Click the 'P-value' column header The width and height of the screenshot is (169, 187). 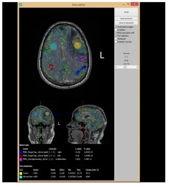coord(87,149)
